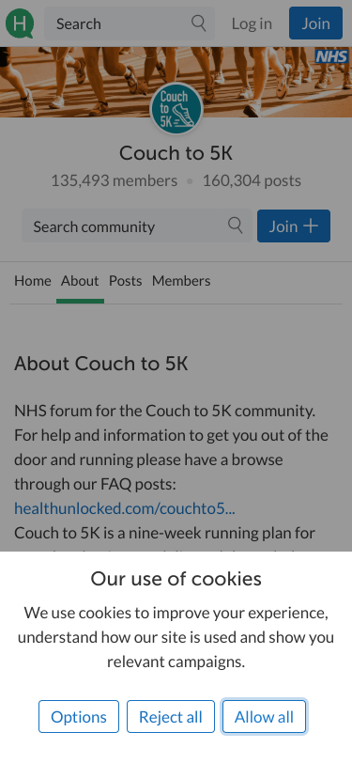Viewport: 352px width, 763px height.
Task: Click the NHS logo on banner
Action: 332,57
